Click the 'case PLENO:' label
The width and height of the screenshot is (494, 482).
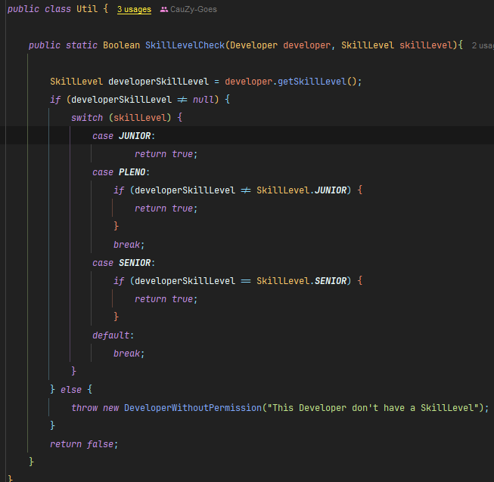point(121,172)
